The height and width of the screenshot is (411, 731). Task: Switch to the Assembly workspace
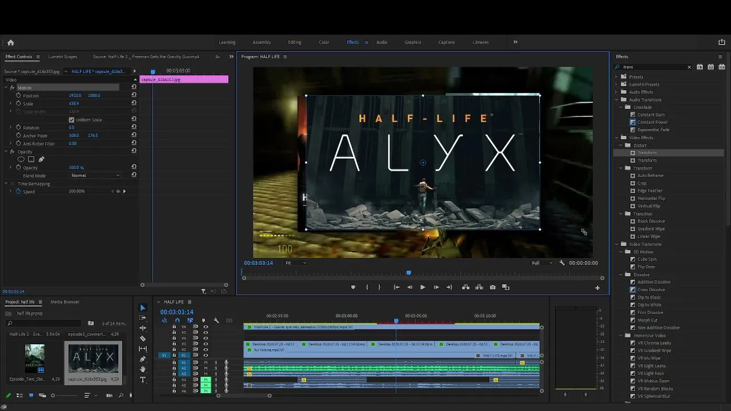(262, 42)
